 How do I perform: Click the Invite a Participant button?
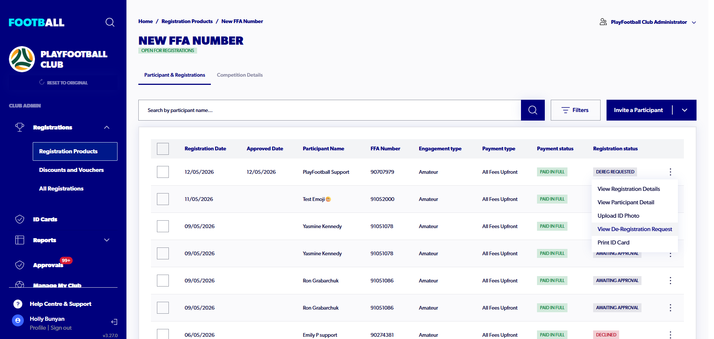(638, 110)
